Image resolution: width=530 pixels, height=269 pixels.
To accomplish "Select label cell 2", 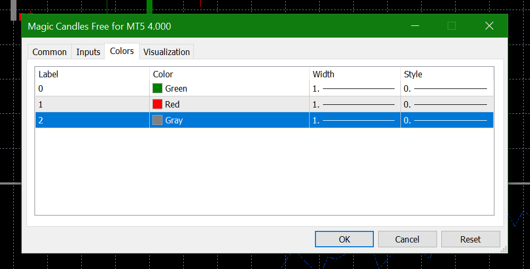I will pos(92,120).
